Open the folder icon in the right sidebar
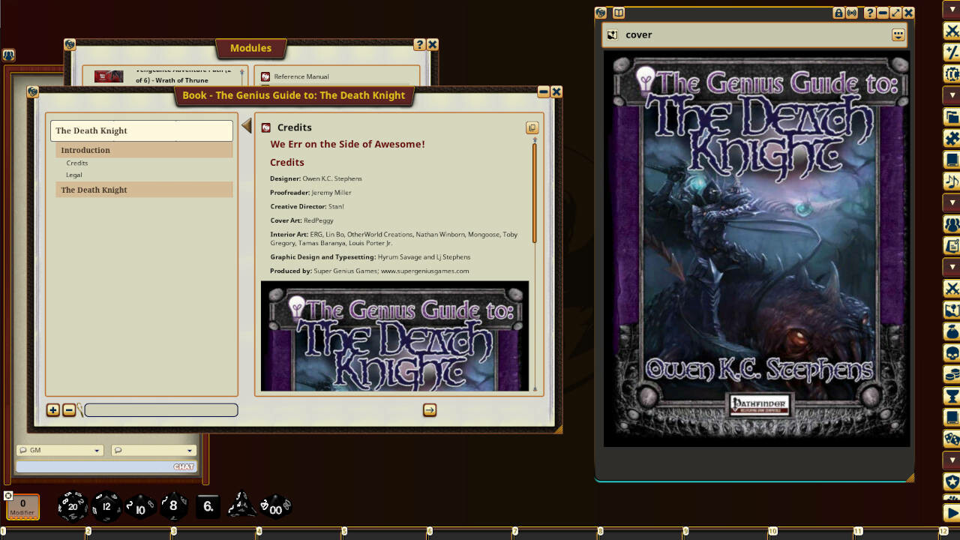 950,117
